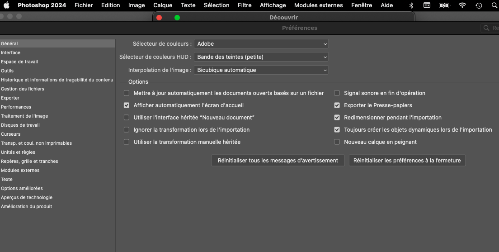This screenshot has width=499, height=252.
Task: Click the preferences search magnifier icon
Action: 486,28
